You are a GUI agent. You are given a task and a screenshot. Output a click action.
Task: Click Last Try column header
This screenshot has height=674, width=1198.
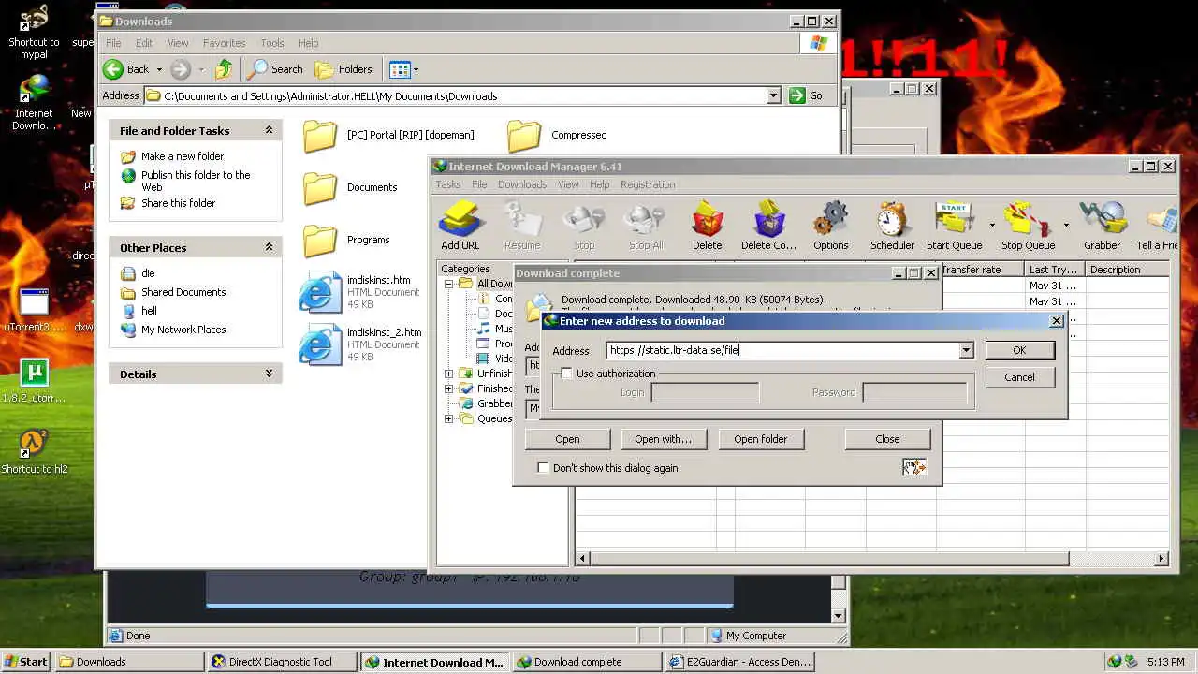click(x=1055, y=270)
